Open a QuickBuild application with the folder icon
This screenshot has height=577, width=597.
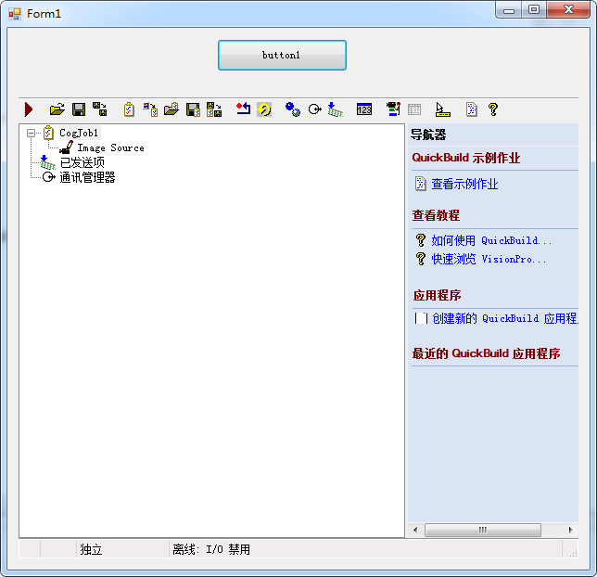pos(57,109)
